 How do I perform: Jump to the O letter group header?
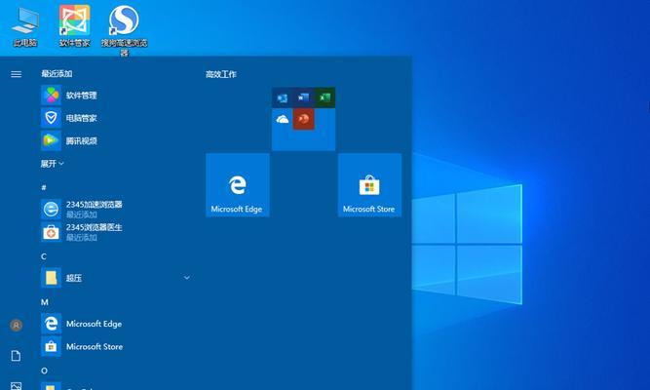tap(44, 370)
